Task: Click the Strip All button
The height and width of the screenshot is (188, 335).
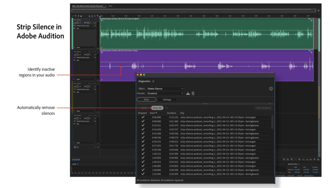Action: (x=157, y=108)
